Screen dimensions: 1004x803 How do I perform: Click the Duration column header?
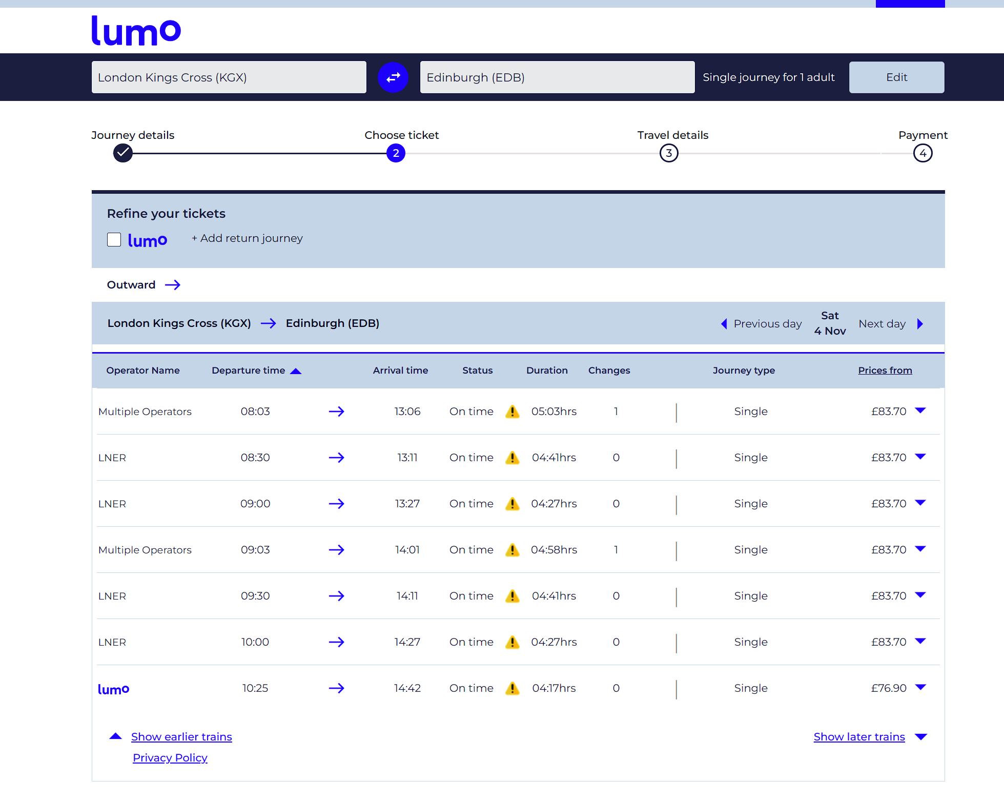pos(547,370)
